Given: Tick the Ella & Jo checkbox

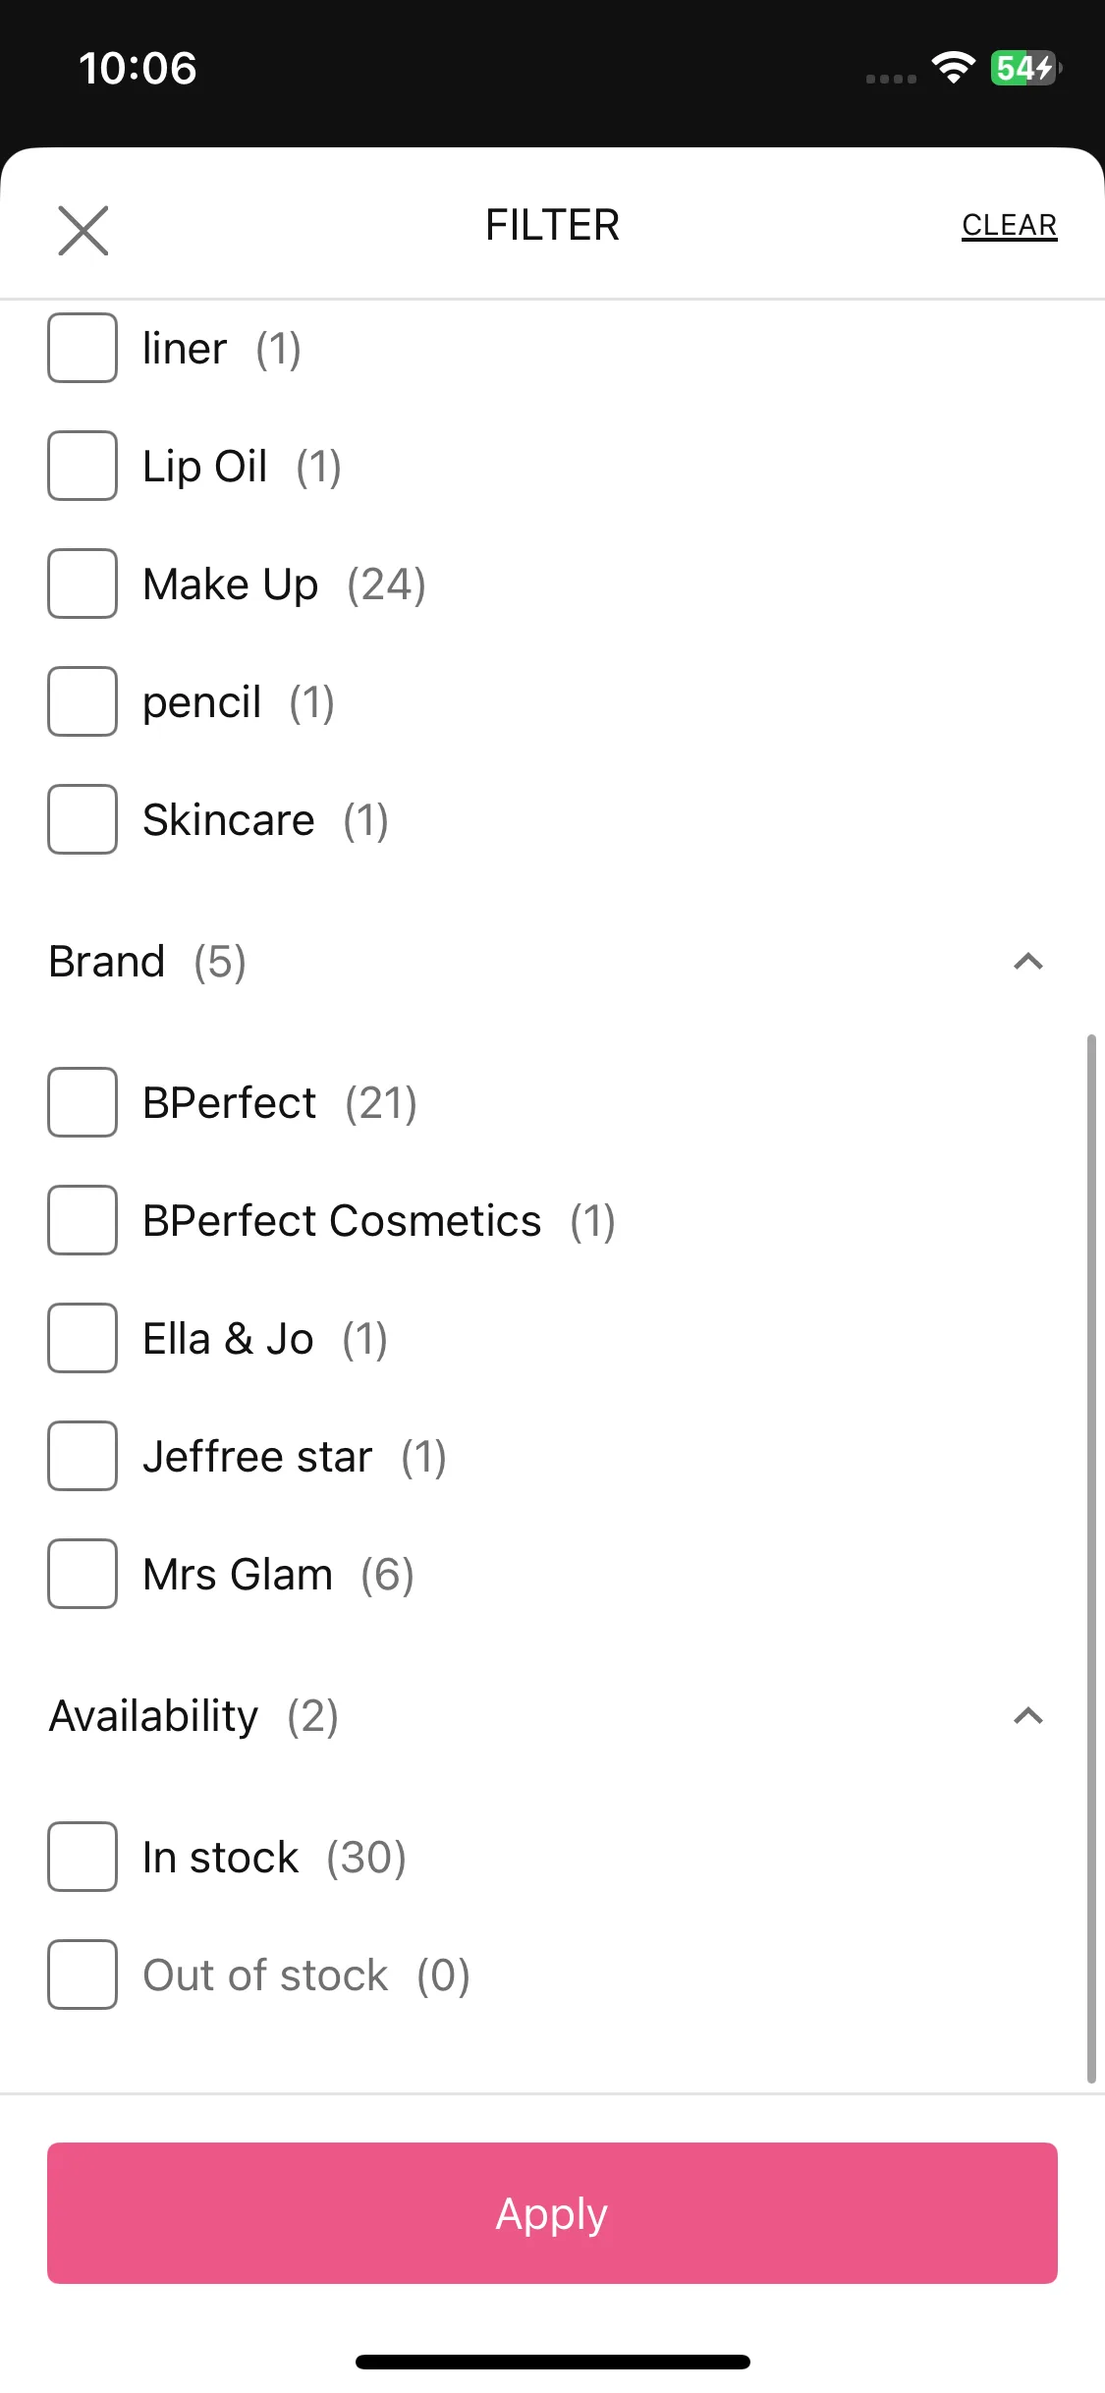Looking at the screenshot, I should coord(83,1338).
